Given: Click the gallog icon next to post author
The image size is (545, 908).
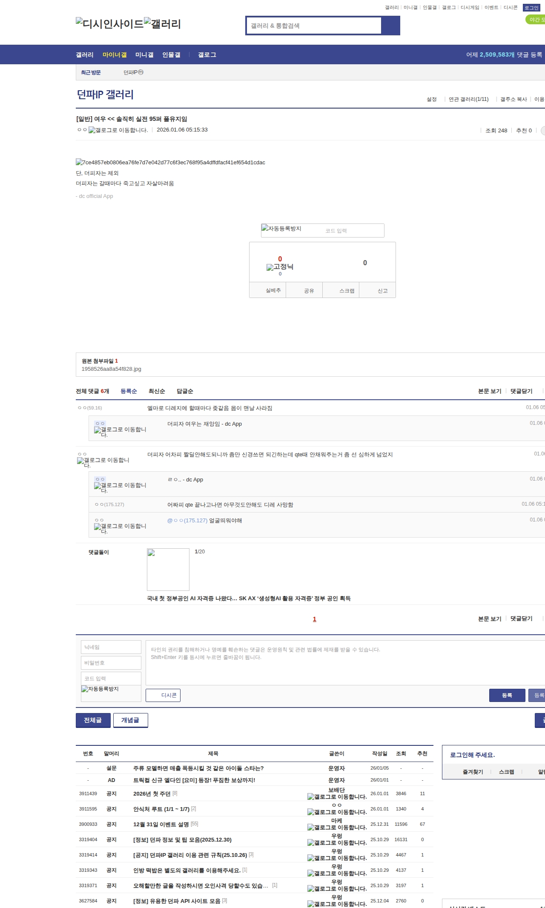Looking at the screenshot, I should pos(118,130).
